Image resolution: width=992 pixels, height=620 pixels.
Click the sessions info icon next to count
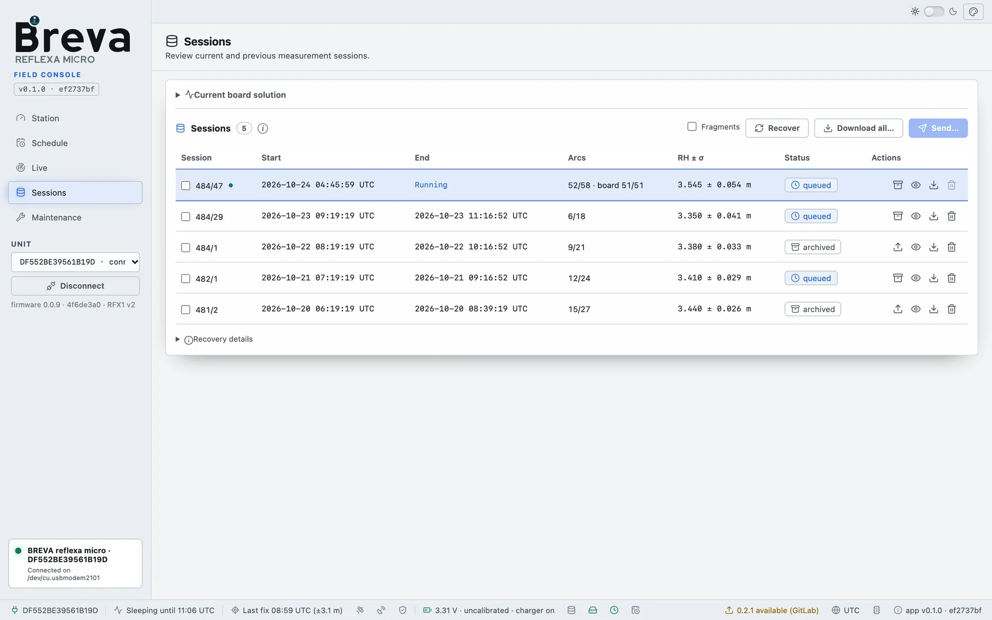click(x=263, y=128)
